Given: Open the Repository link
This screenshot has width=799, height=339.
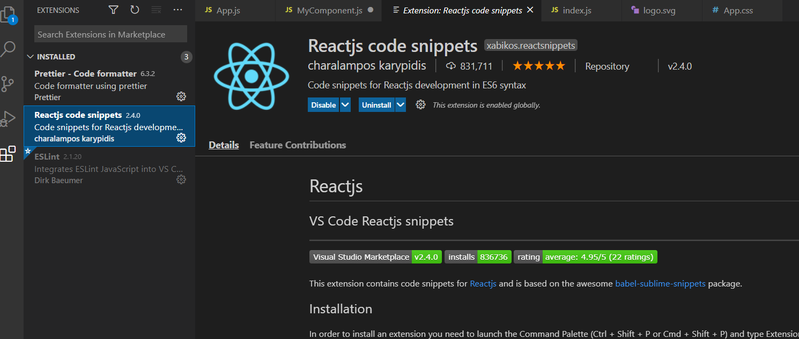Looking at the screenshot, I should coord(607,66).
